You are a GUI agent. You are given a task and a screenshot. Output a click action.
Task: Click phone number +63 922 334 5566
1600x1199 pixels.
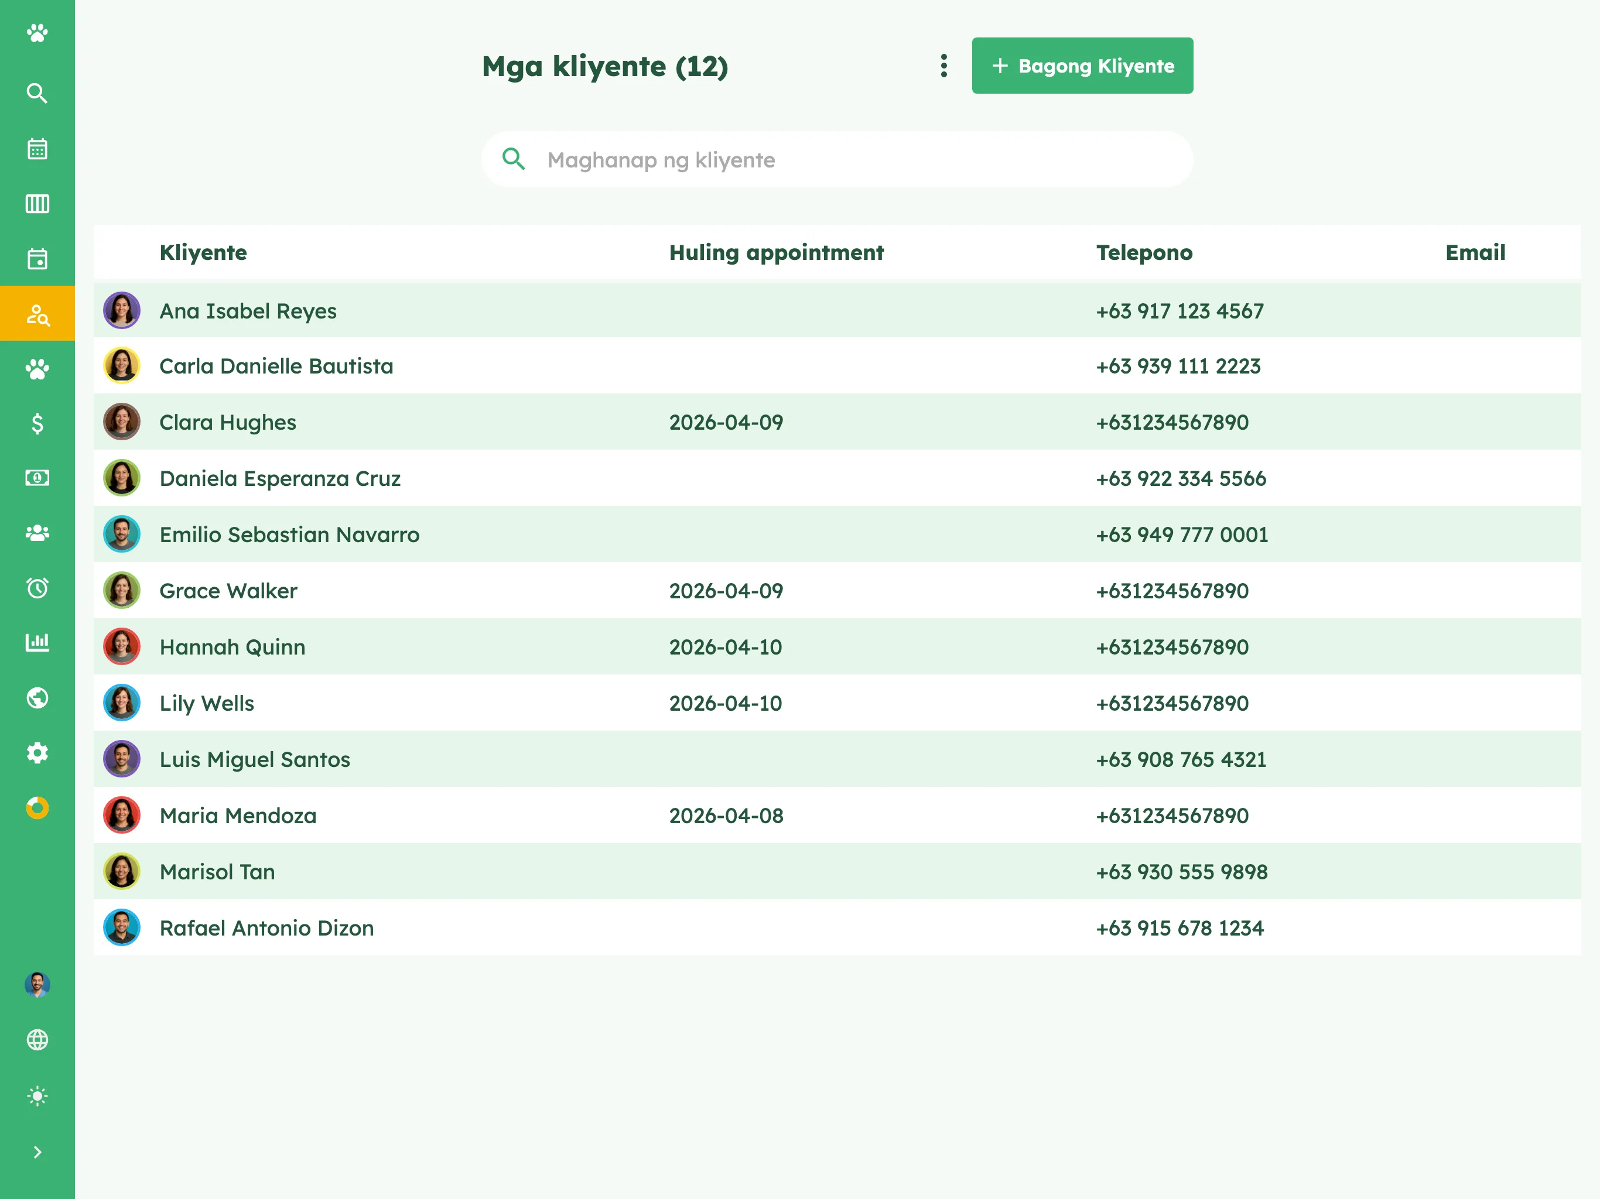pyautogui.click(x=1181, y=479)
